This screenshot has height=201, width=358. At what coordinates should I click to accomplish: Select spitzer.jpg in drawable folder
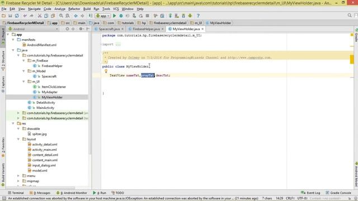(37, 134)
